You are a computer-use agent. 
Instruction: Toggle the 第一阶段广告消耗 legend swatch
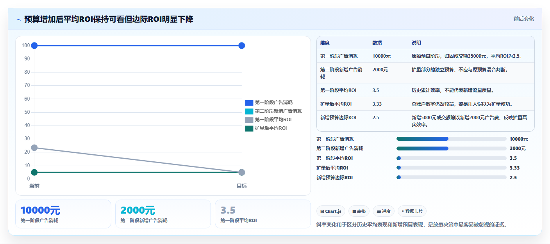(x=249, y=103)
